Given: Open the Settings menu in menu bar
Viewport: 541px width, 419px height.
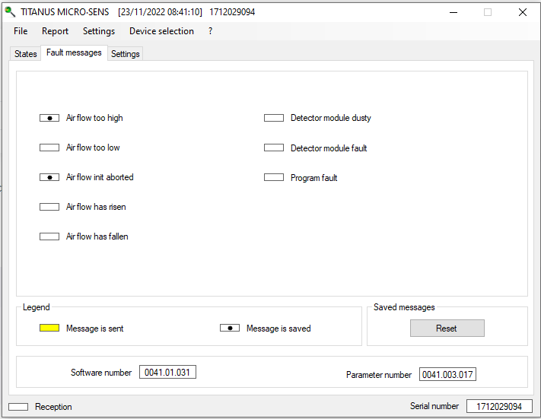Looking at the screenshot, I should [x=99, y=31].
